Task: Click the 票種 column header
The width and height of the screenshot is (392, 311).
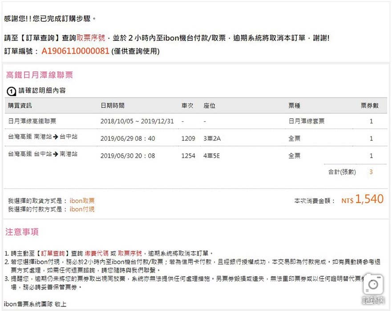Action: [294, 106]
